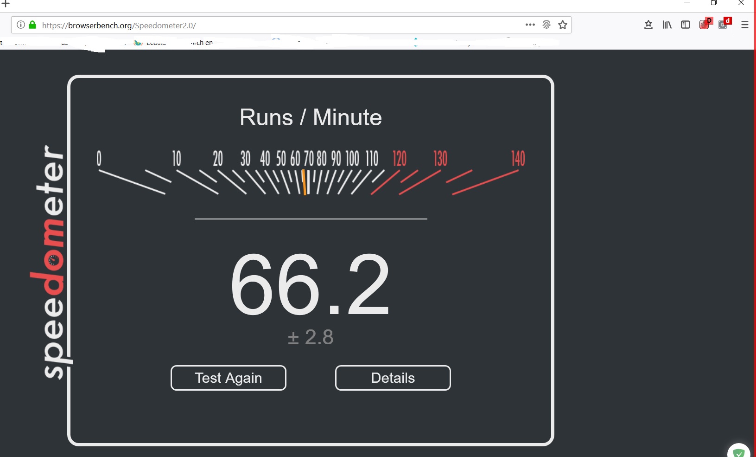
Task: Click the red fingerprint extension icon
Action: 705,24
